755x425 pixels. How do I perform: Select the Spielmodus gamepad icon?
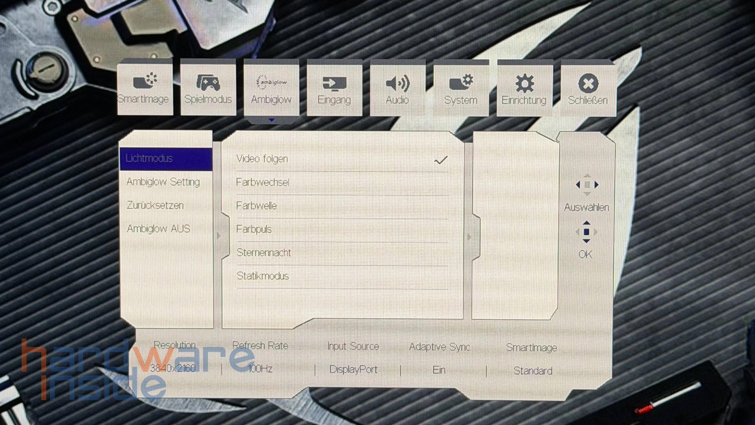click(208, 82)
